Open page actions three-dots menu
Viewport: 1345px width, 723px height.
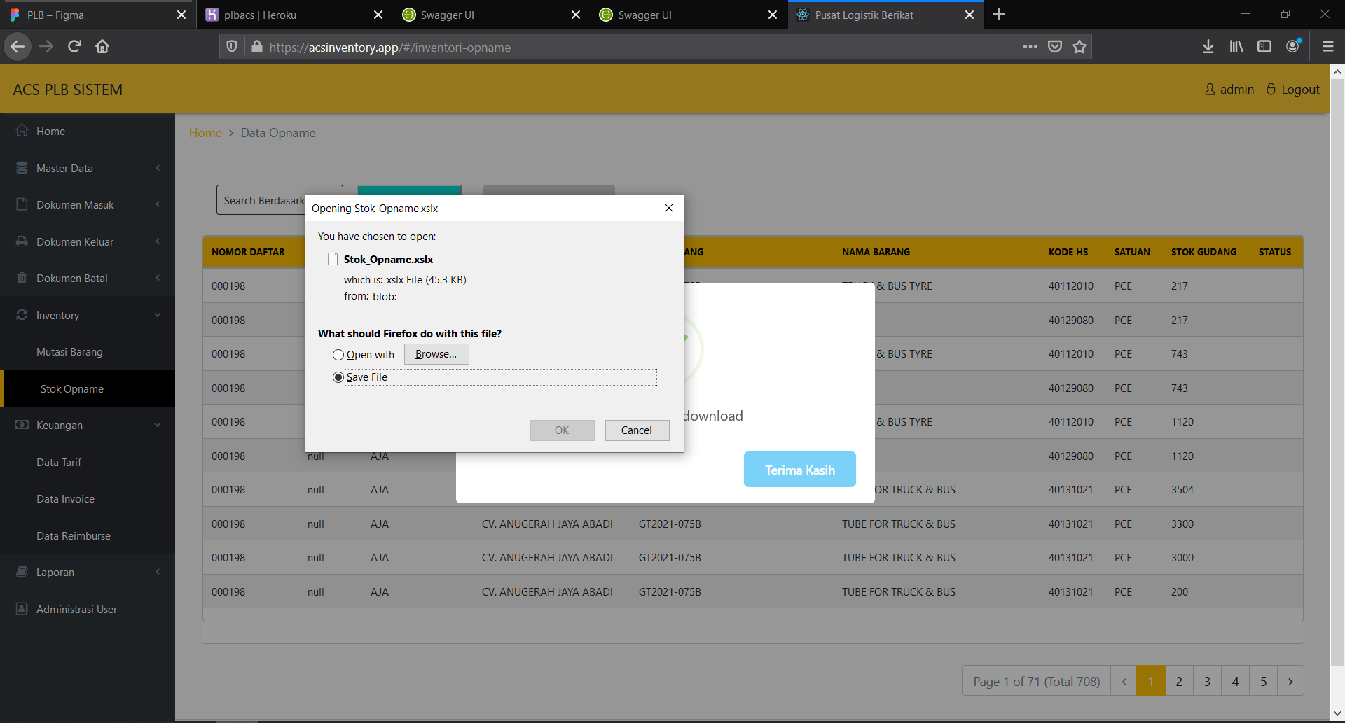coord(1030,47)
